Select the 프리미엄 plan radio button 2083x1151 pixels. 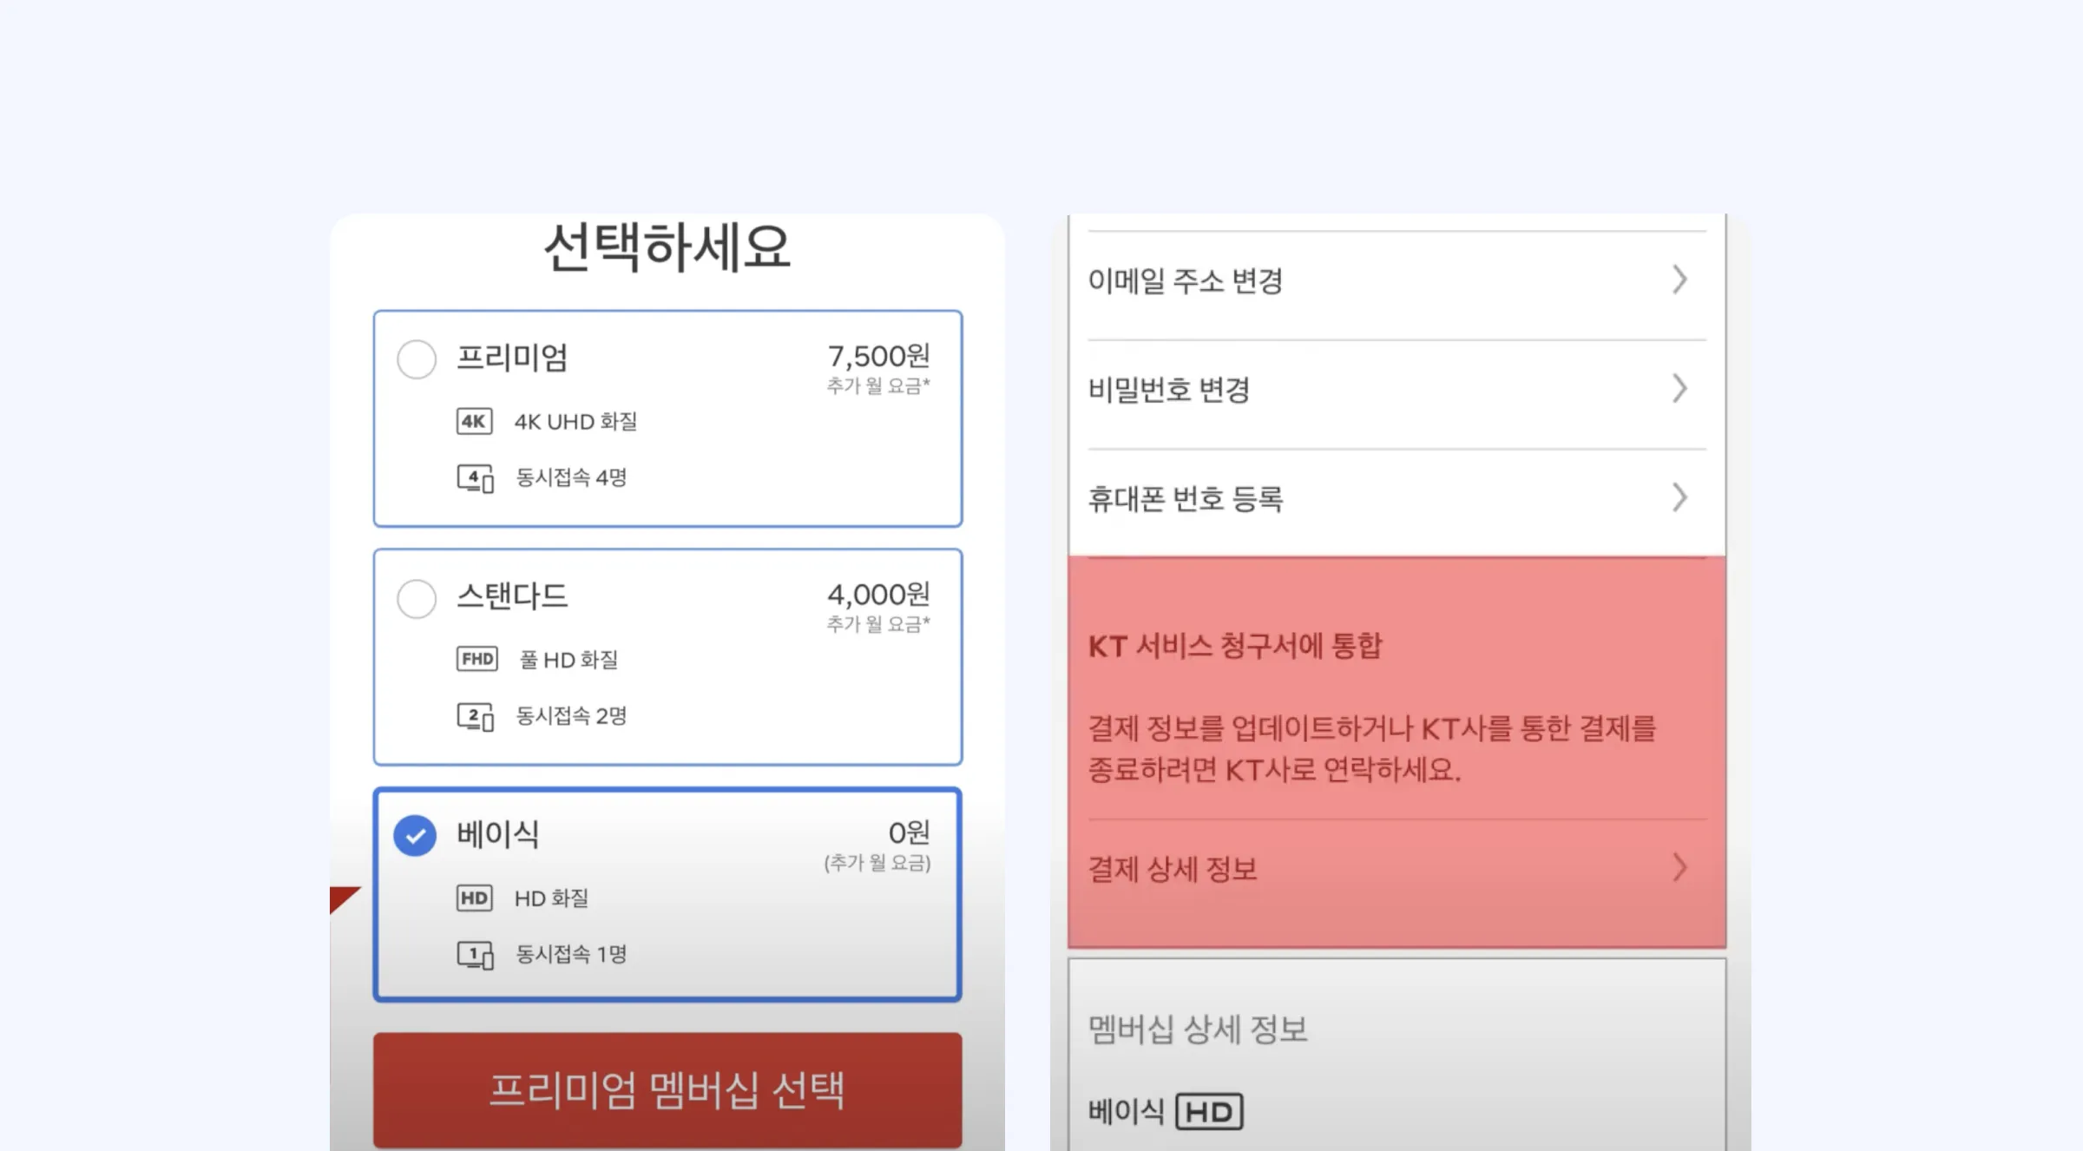[417, 358]
